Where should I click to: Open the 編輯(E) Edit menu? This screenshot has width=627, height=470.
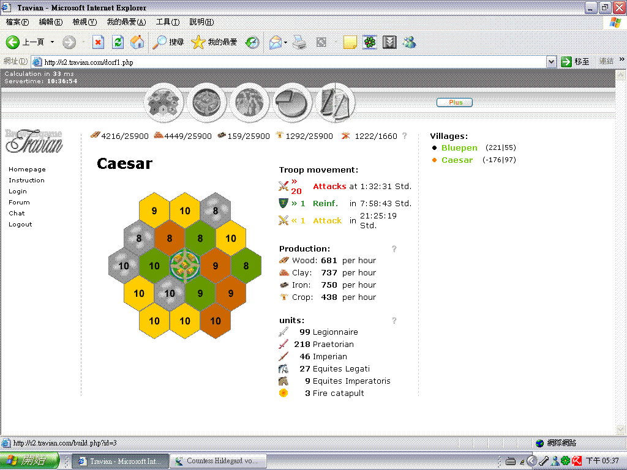[51, 22]
